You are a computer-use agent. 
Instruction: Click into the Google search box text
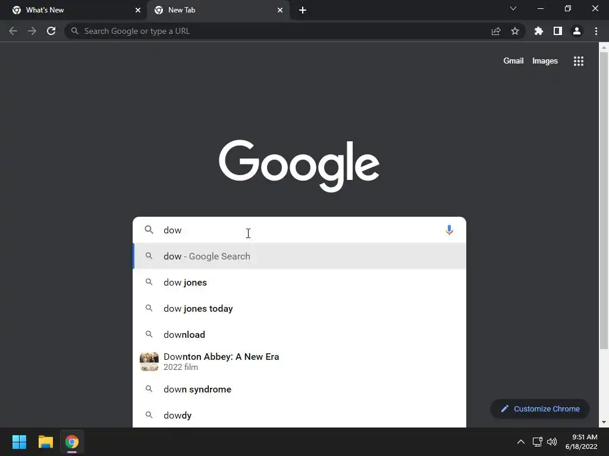point(301,230)
